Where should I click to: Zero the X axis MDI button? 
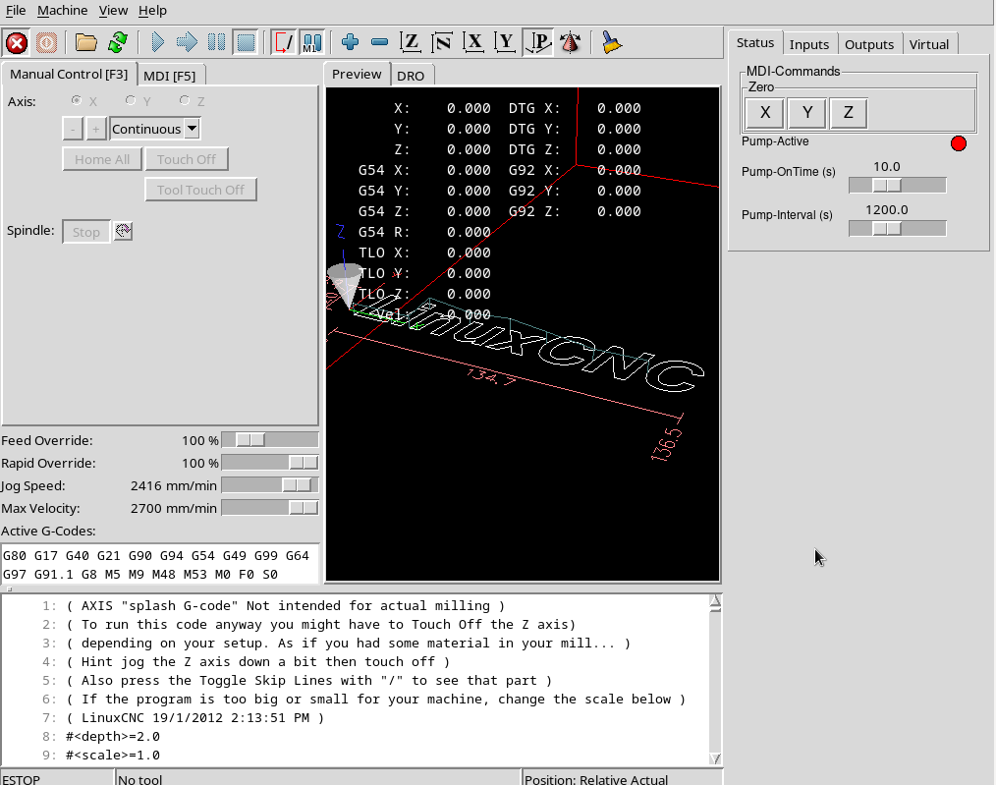765,113
